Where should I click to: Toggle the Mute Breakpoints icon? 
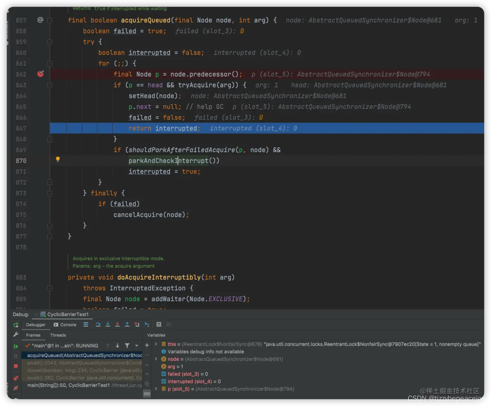point(16,388)
